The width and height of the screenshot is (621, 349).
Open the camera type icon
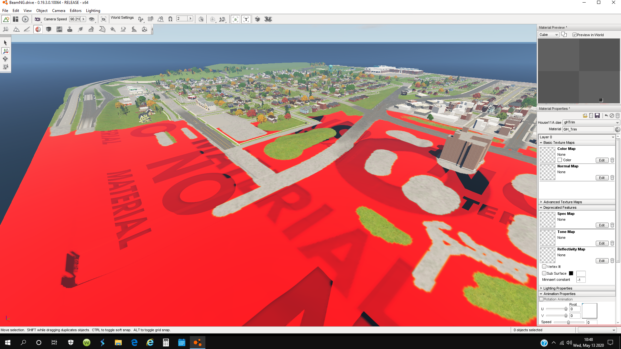click(38, 19)
